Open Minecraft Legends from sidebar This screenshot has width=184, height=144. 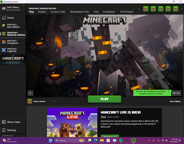13,50
